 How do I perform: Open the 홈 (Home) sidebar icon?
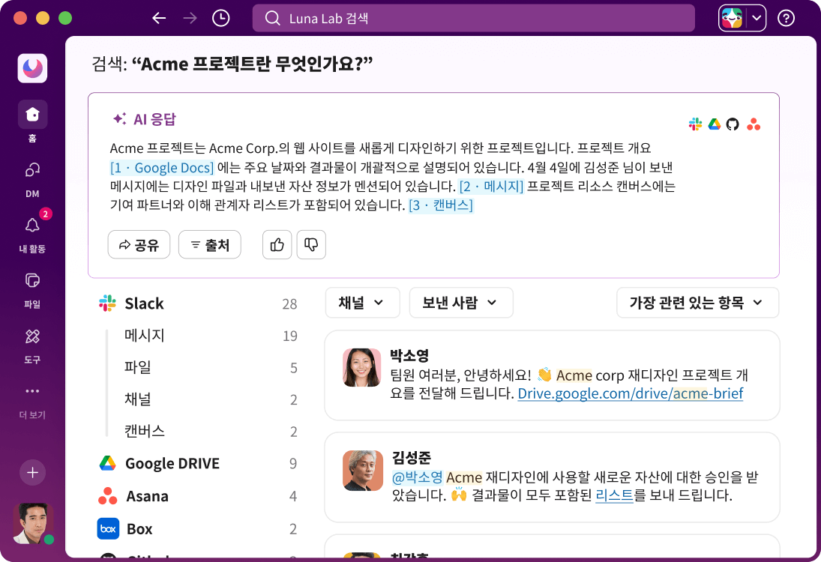[x=32, y=113]
